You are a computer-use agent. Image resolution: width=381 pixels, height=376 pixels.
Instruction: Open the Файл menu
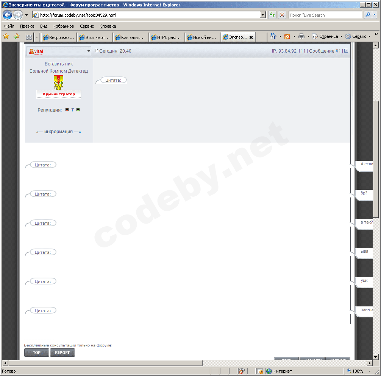click(9, 26)
